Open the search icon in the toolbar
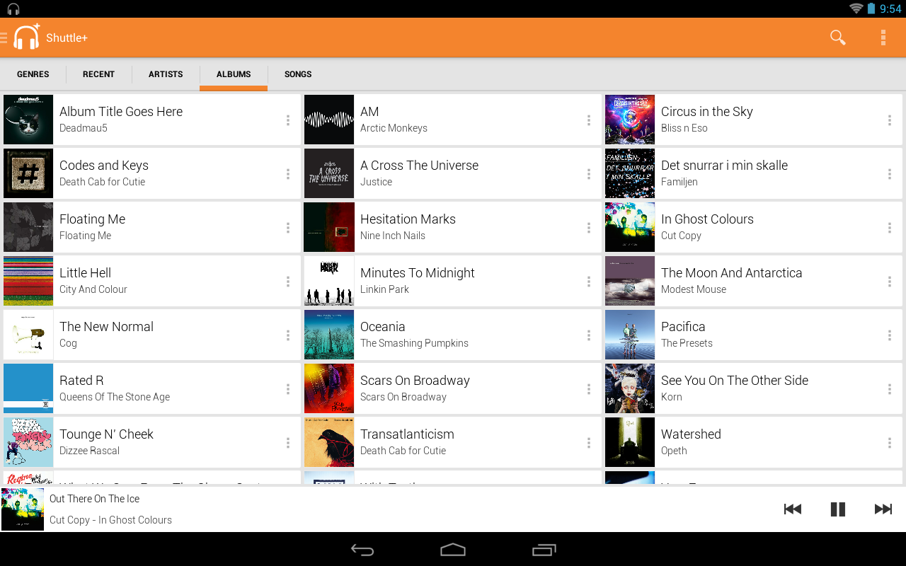The width and height of the screenshot is (906, 566). click(x=837, y=37)
